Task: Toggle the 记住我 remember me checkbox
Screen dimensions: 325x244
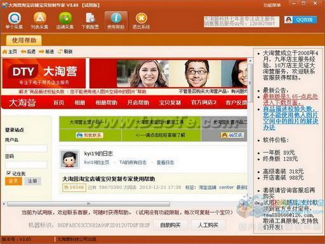Action: pos(8,173)
